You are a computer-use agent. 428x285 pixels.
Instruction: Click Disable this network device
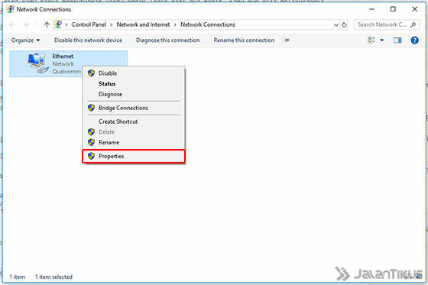tap(88, 40)
